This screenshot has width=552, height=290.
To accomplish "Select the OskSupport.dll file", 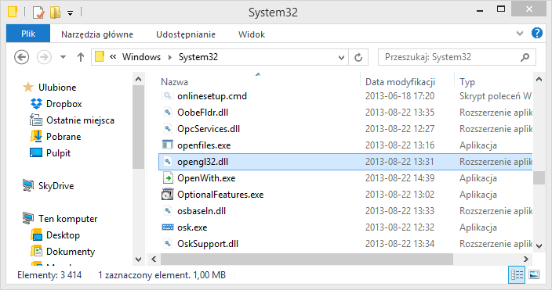I will point(208,244).
